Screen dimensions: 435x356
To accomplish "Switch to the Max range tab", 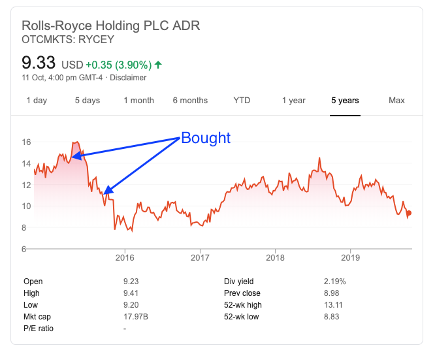I will point(396,100).
